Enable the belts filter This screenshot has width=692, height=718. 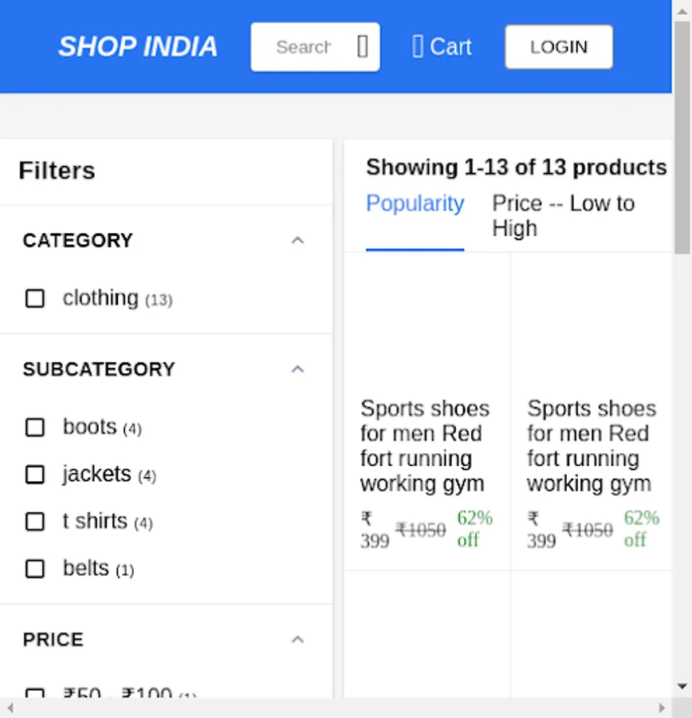coord(34,569)
